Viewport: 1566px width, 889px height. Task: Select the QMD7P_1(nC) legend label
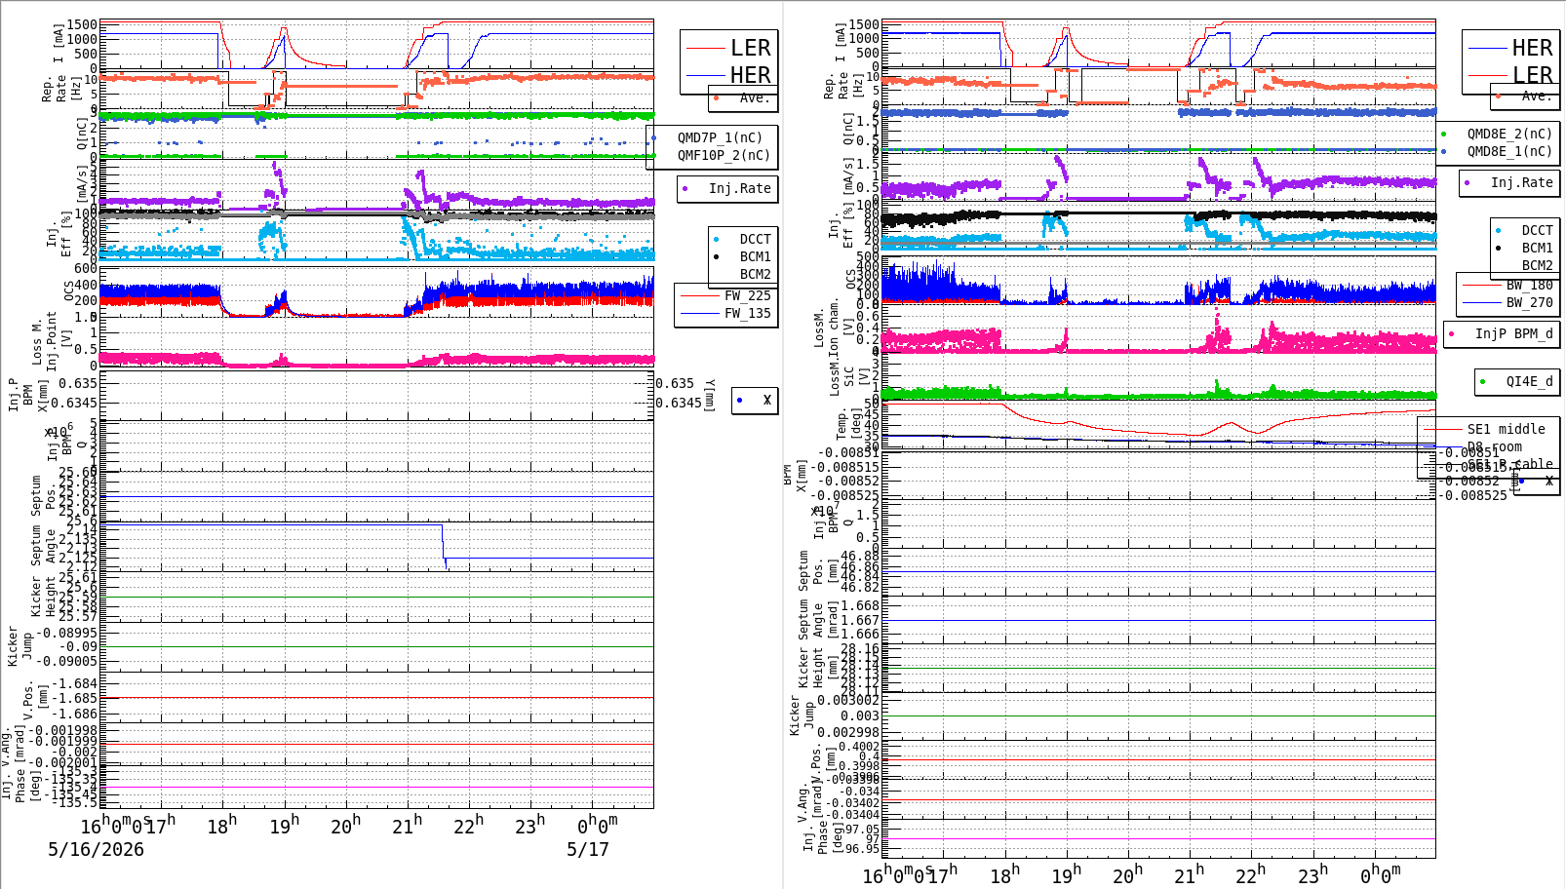(720, 137)
